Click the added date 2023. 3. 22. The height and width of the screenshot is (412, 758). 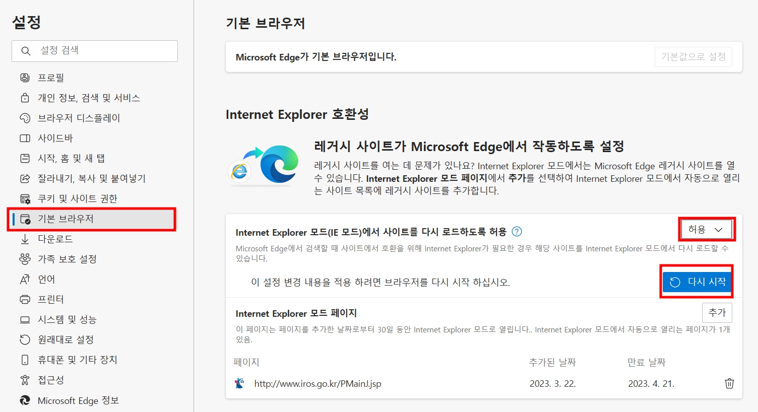coord(552,384)
